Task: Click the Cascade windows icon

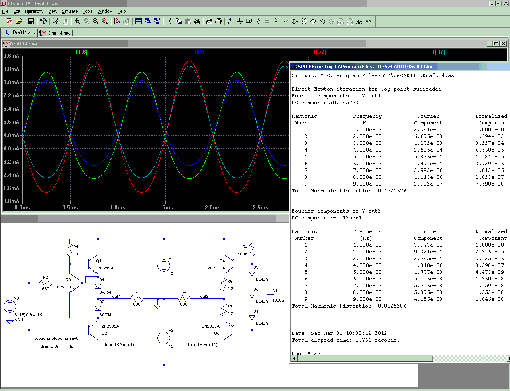Action: 148,22
